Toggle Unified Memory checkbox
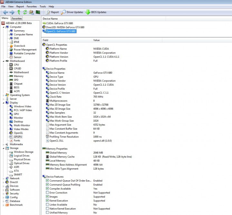Screen dimensions: 232x215 47,212
